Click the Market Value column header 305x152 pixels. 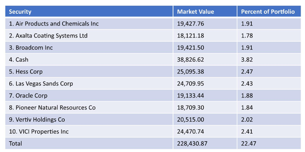(205, 11)
